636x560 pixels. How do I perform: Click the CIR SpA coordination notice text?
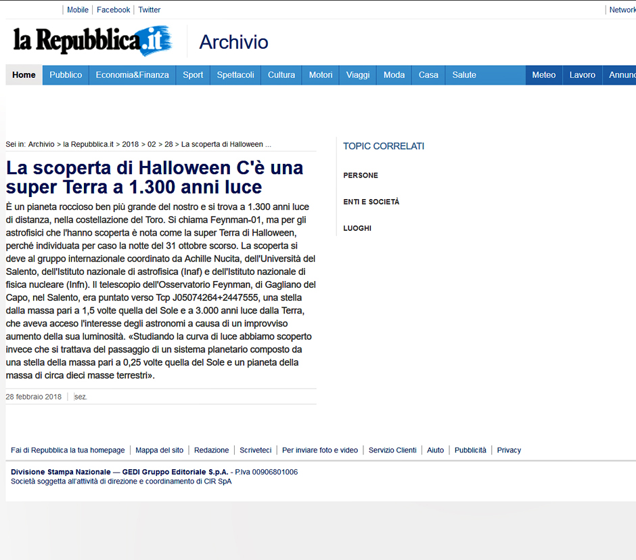point(121,481)
